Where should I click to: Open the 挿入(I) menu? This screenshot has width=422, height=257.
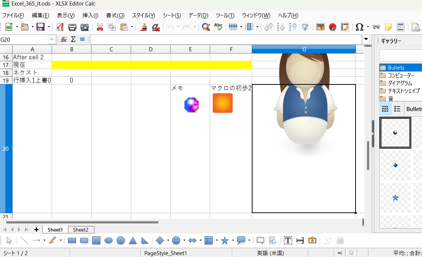(90, 15)
